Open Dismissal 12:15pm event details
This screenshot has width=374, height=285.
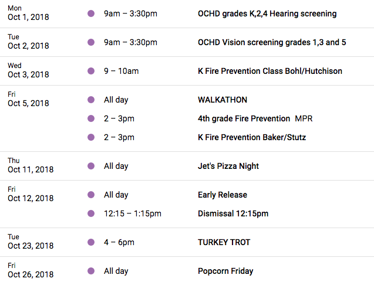point(233,213)
